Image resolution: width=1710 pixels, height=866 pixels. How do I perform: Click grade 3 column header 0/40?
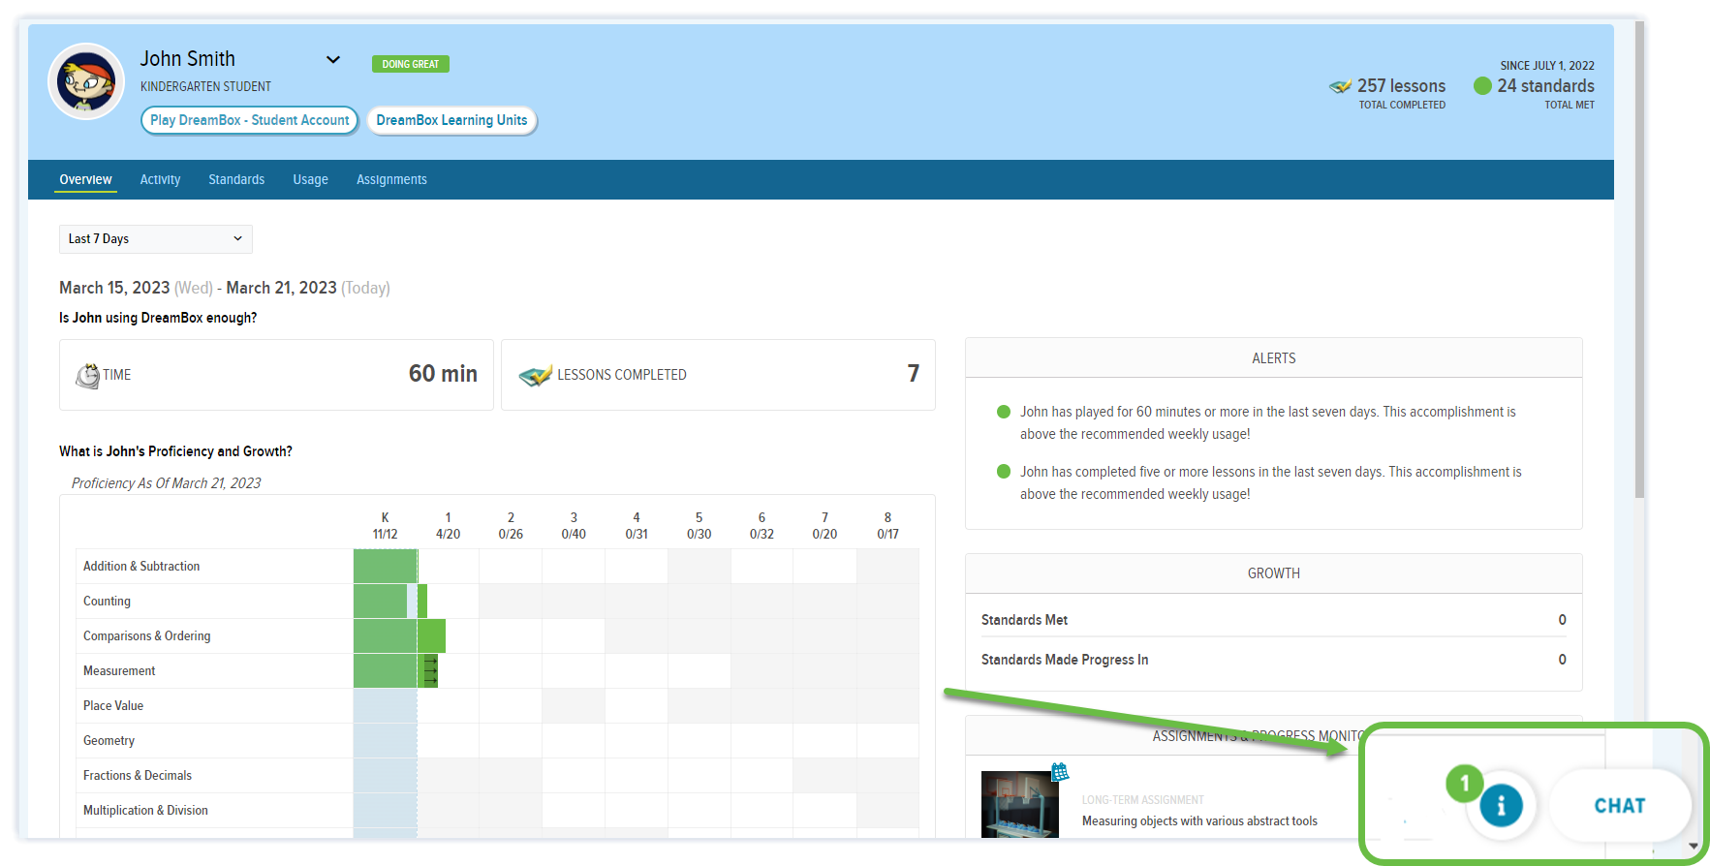[x=574, y=526]
